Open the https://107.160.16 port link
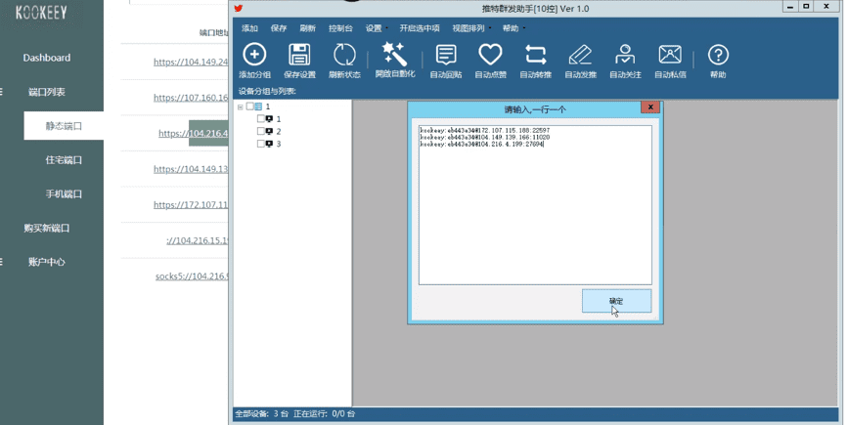 [191, 98]
